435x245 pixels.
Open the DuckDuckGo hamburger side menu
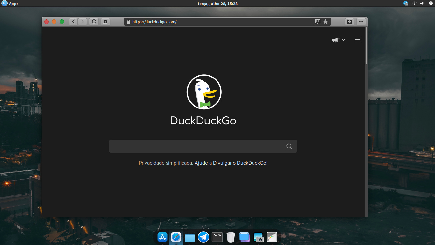click(x=357, y=40)
